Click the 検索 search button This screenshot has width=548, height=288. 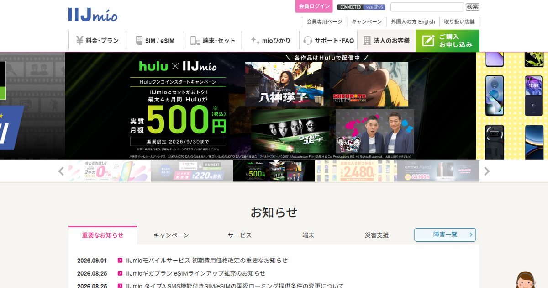click(x=473, y=7)
